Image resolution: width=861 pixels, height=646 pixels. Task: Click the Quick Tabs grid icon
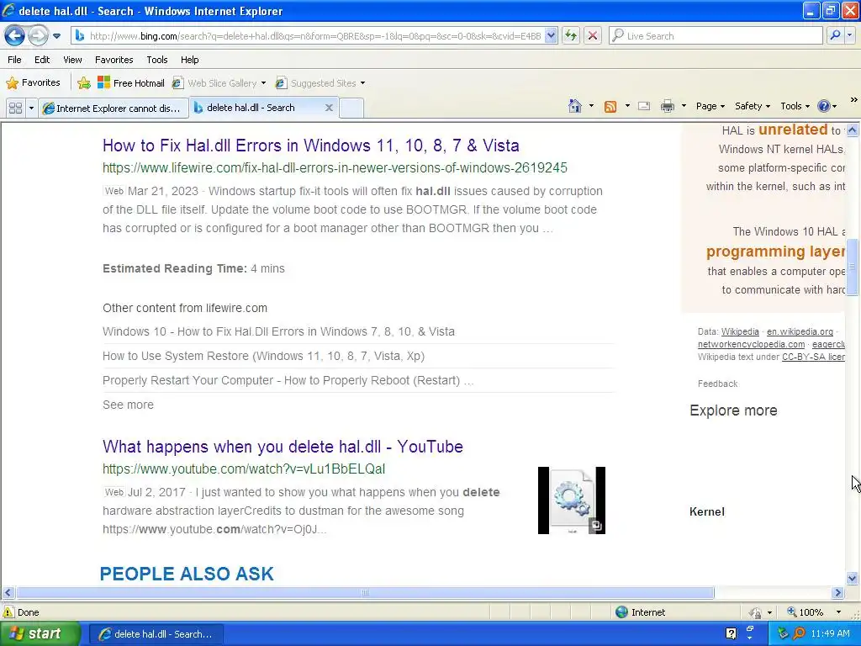tap(15, 109)
